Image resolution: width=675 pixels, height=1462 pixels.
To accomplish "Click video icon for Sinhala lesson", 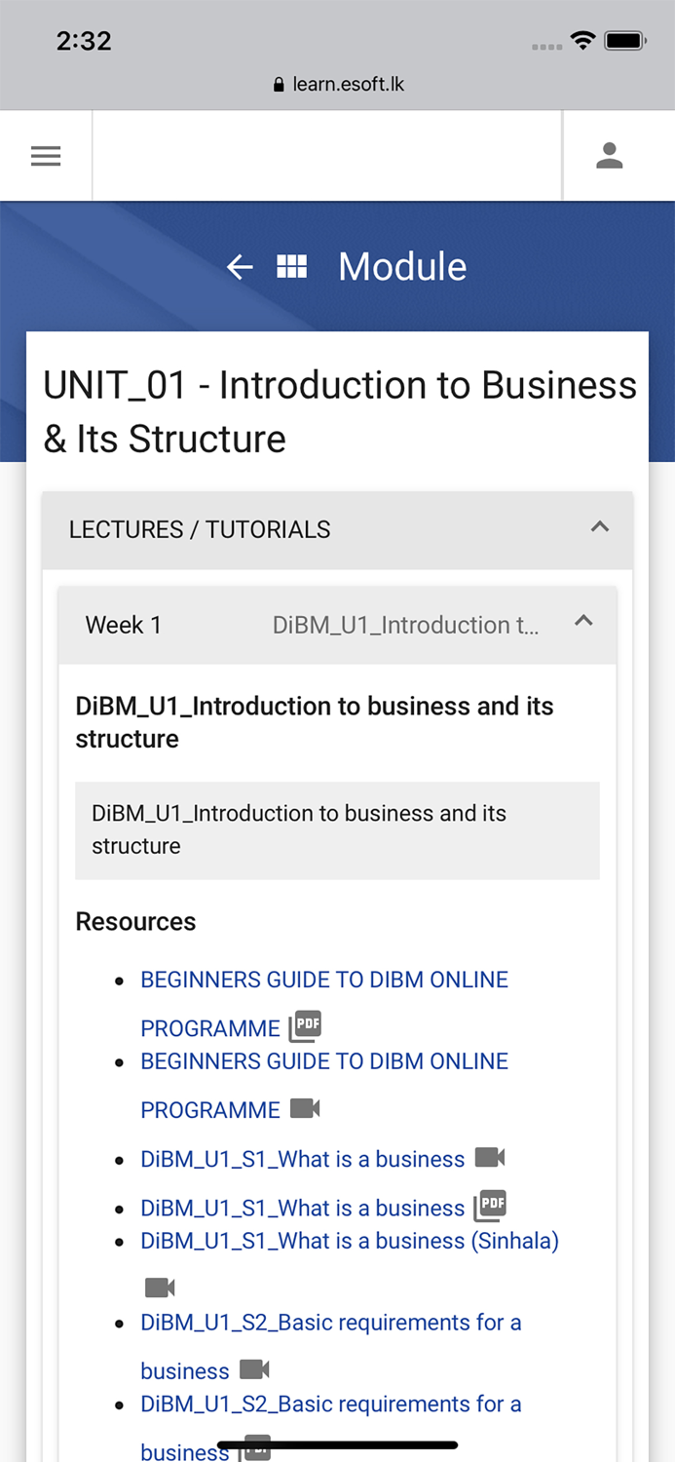I will click(160, 1288).
